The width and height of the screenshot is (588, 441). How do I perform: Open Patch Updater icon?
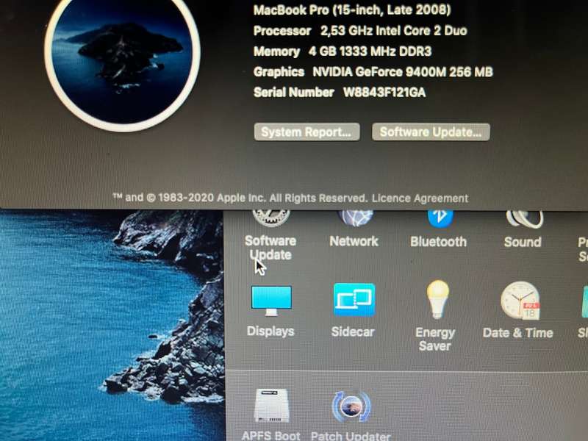tap(351, 406)
